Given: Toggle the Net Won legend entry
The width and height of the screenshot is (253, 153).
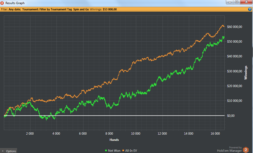Looking at the screenshot, I should (x=113, y=151).
